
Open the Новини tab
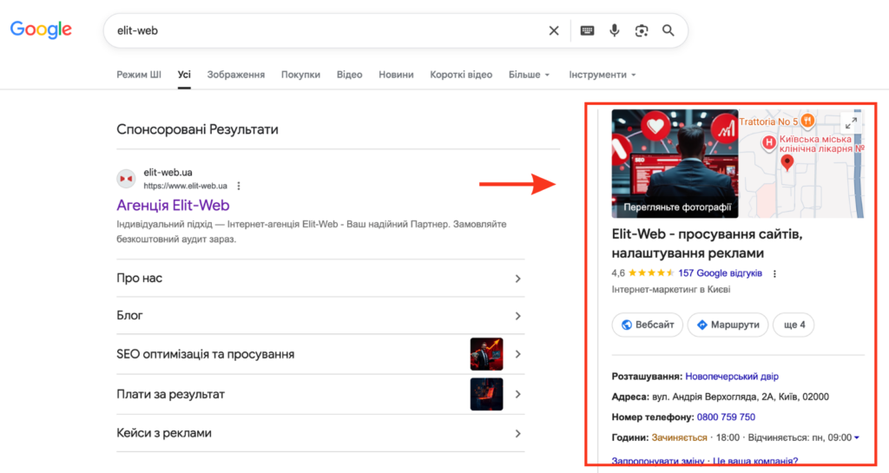(x=396, y=75)
